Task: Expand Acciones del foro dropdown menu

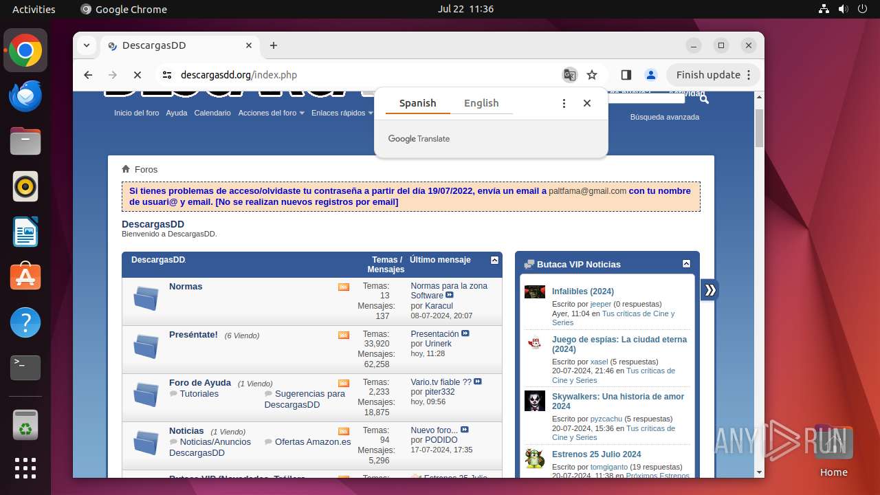Action: 271,113
